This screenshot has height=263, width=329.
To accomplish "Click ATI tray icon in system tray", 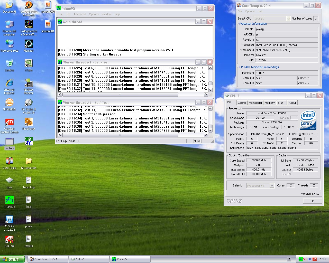I will click(314, 259).
